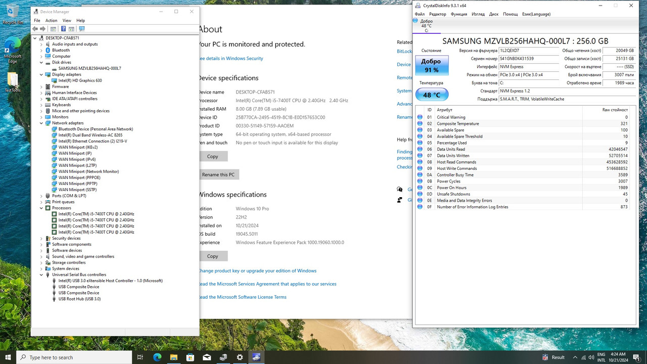Click the blue Help icon in Device Manager toolbar

coord(63,29)
